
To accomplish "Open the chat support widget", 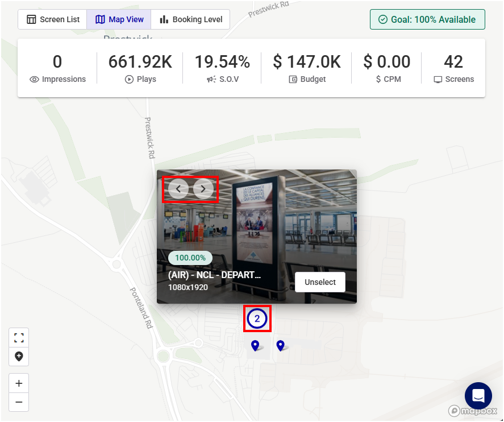I will [478, 396].
